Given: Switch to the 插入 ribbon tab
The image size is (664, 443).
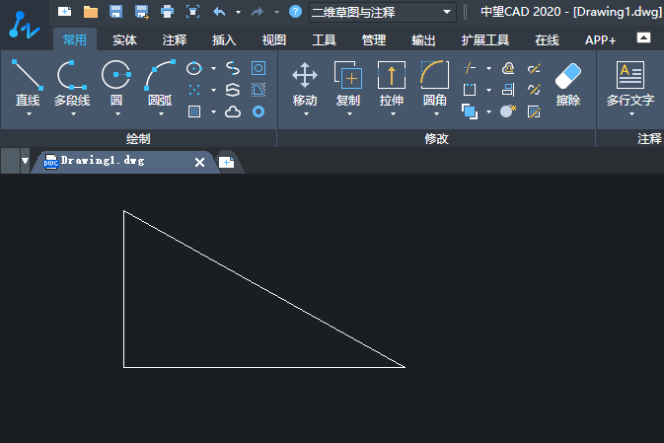Looking at the screenshot, I should [224, 40].
